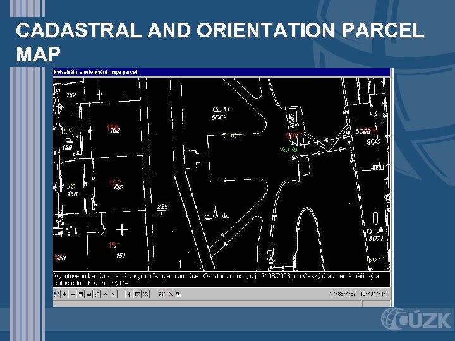Viewport: 455px width, 341px height.
Task: Click the overlapping squares icon
Action: [x=178, y=294]
